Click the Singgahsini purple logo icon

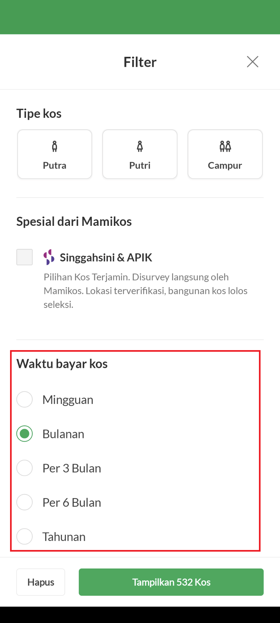click(x=49, y=257)
